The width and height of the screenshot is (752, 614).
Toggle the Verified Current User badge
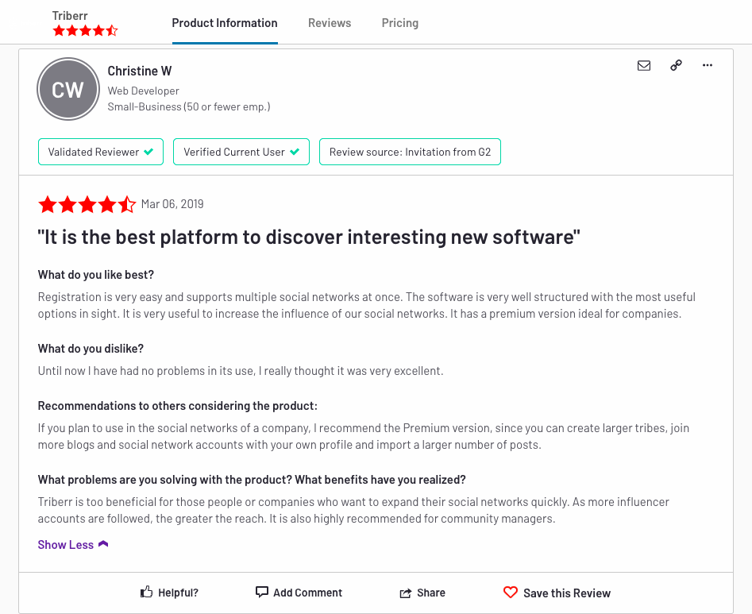(x=241, y=151)
